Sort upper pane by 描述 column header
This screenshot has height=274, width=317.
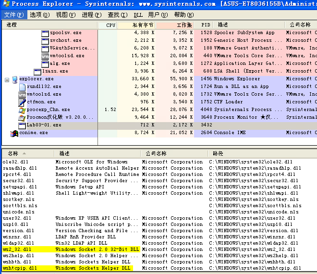249,25
